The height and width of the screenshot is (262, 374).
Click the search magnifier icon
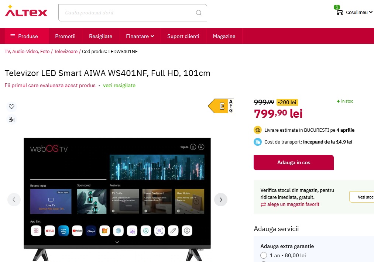(x=199, y=13)
